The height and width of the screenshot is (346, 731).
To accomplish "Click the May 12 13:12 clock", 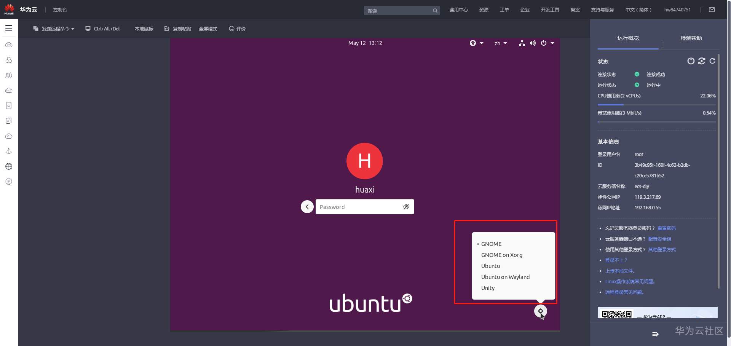I will [x=365, y=43].
